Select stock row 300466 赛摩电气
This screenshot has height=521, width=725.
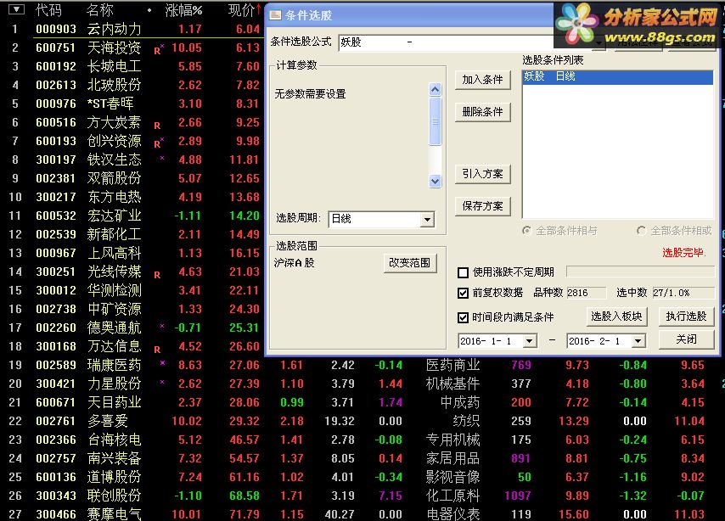coord(362,513)
